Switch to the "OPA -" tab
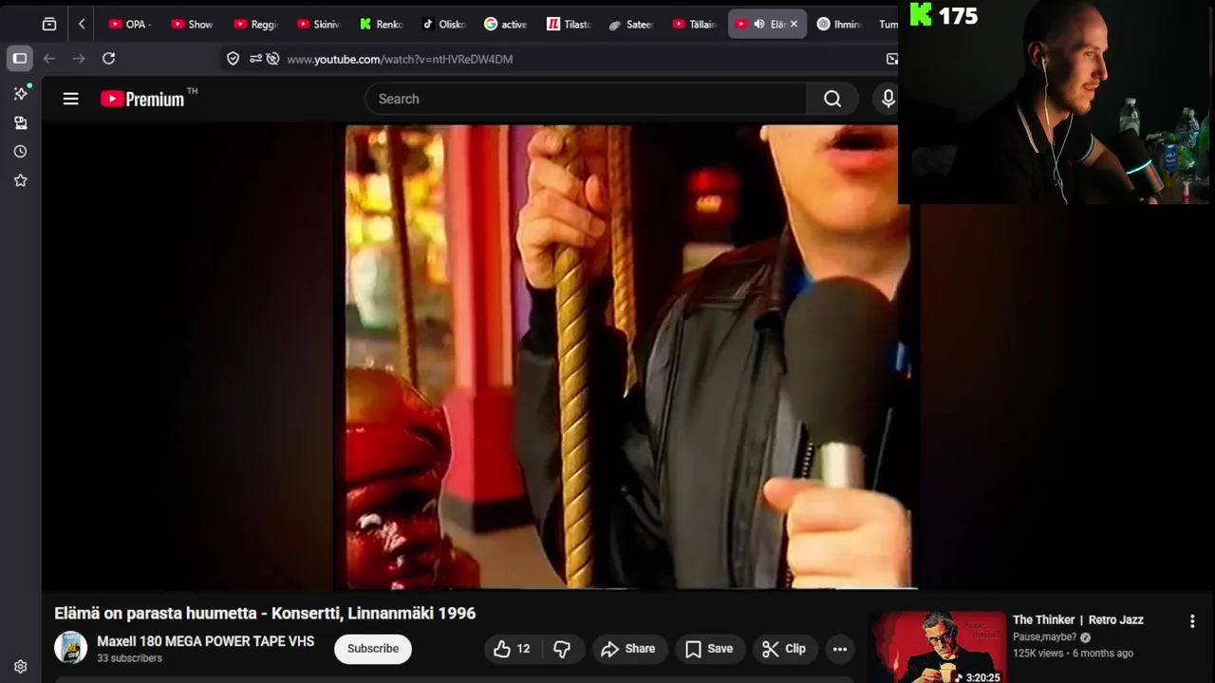Viewport: 1215px width, 683px height. tap(128, 24)
